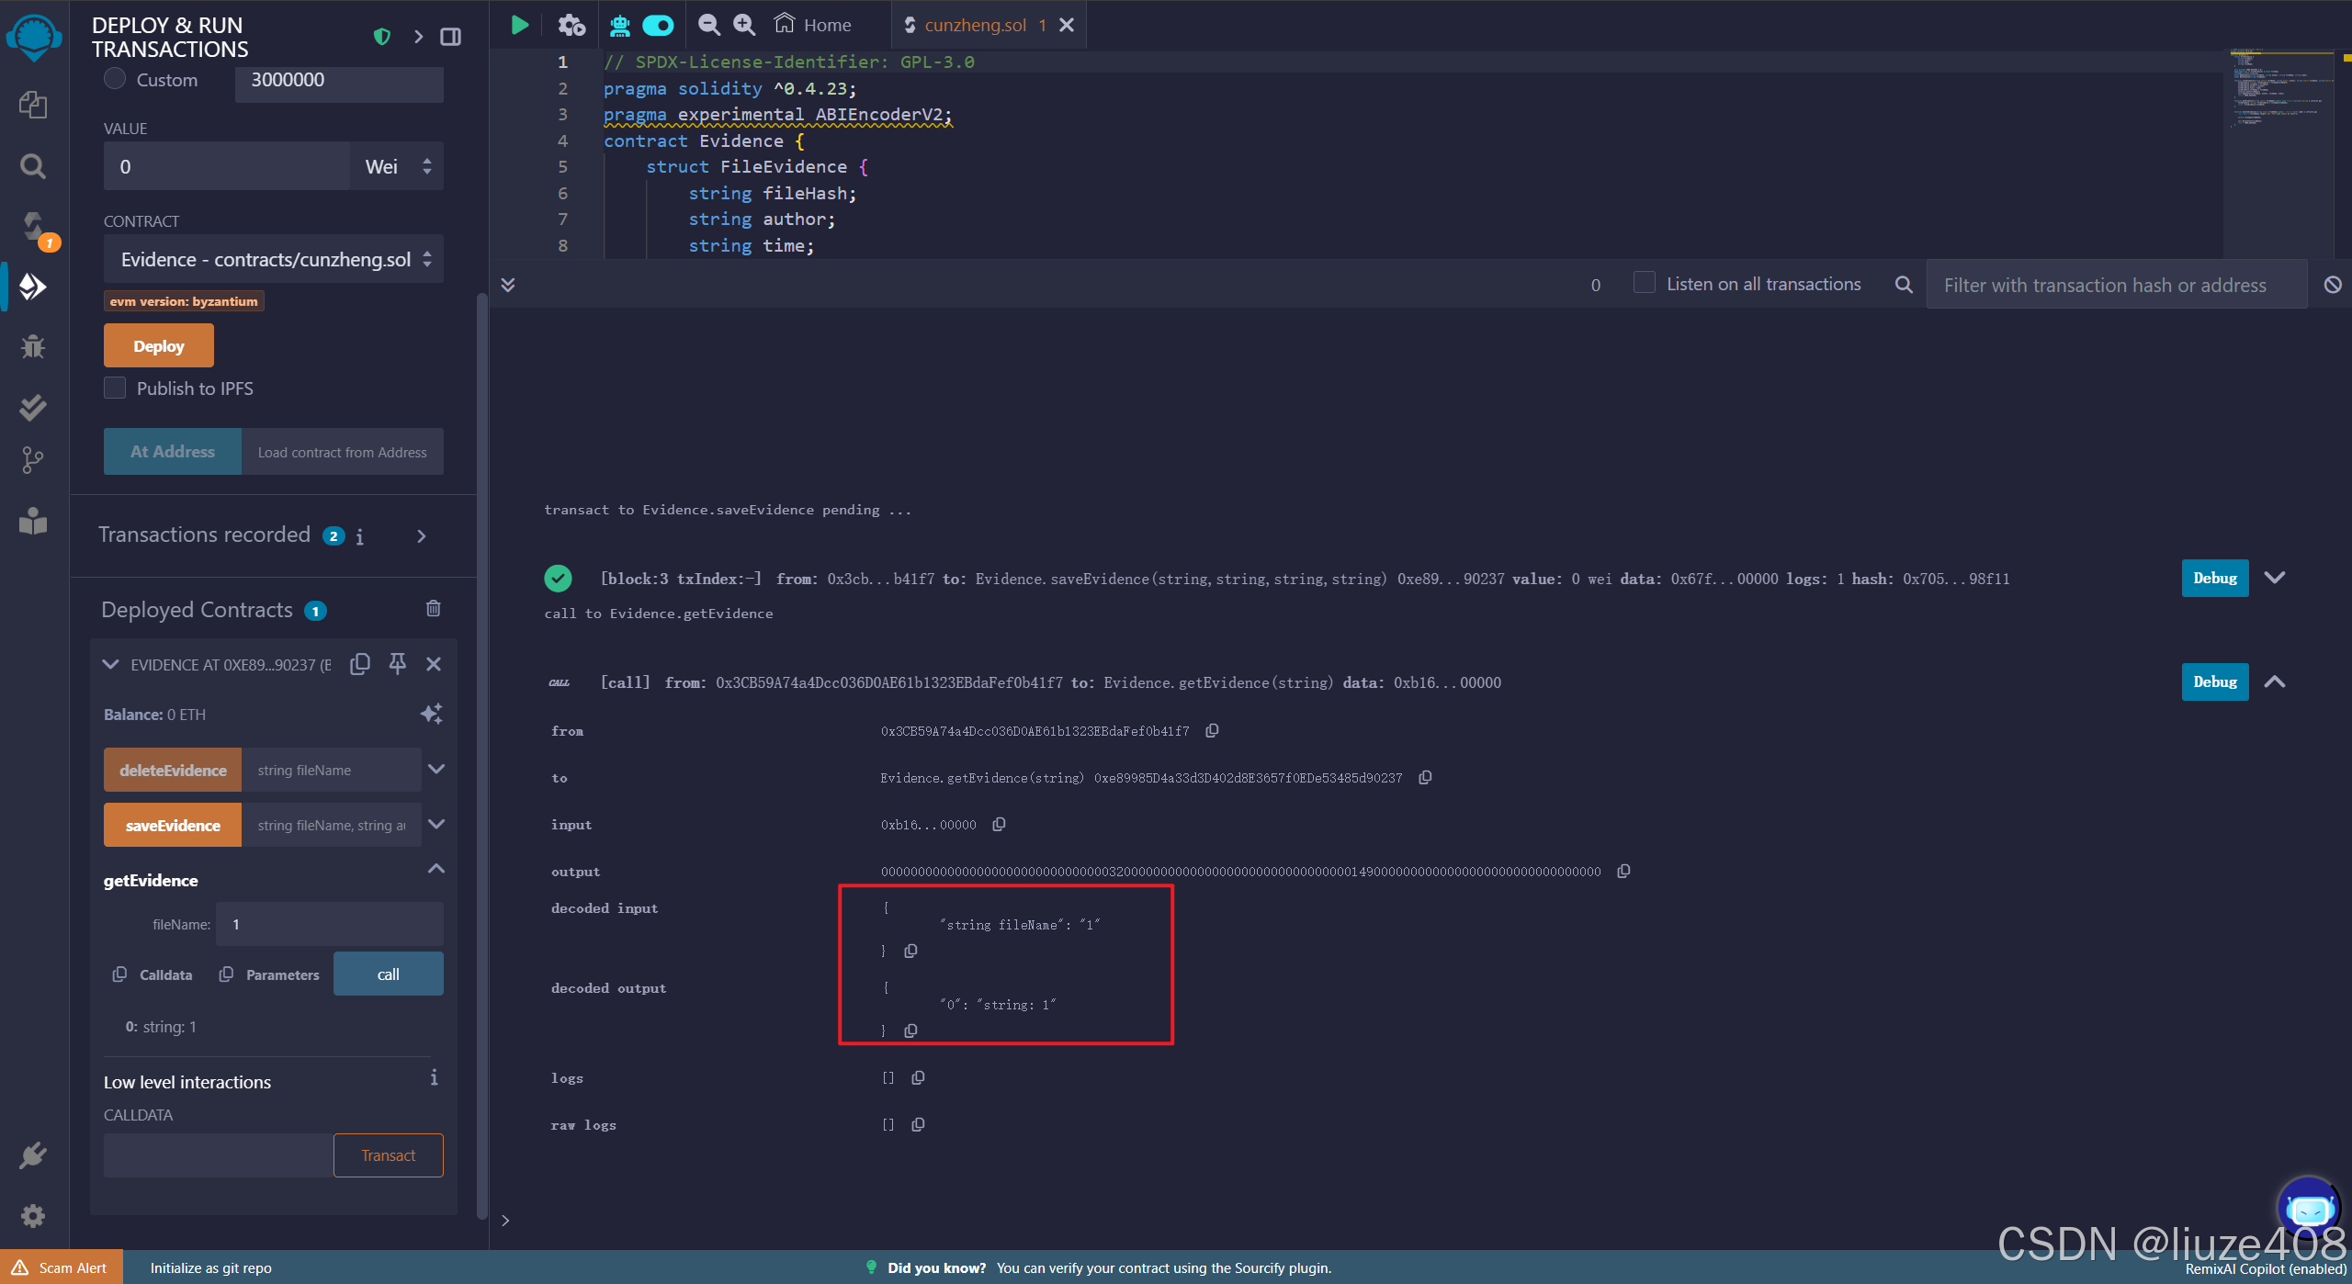Clear the terminal console icon

click(2332, 285)
